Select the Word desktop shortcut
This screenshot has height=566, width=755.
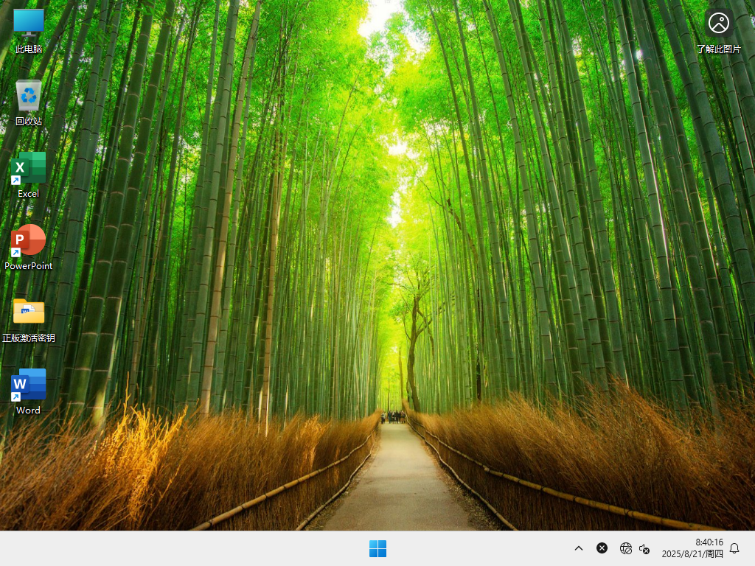click(28, 384)
